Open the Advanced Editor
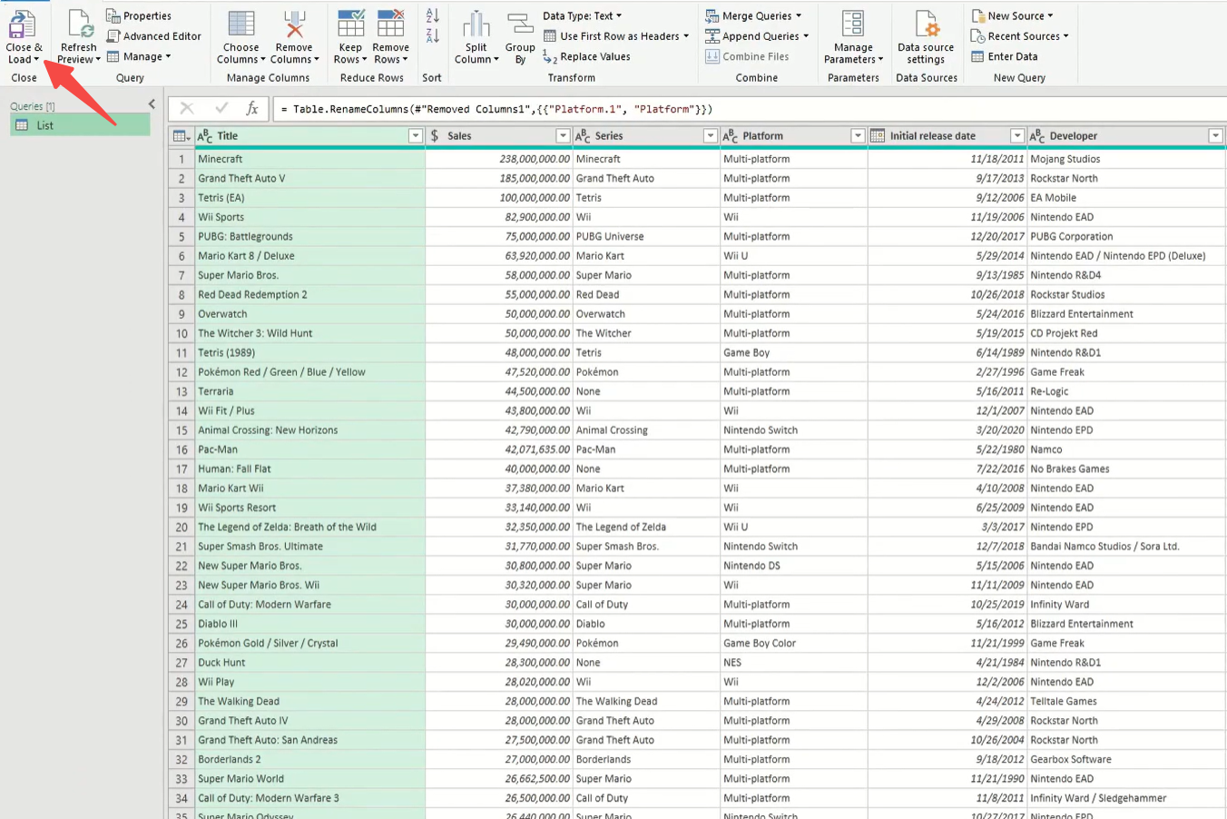Viewport: 1227px width, 819px height. pyautogui.click(x=153, y=36)
